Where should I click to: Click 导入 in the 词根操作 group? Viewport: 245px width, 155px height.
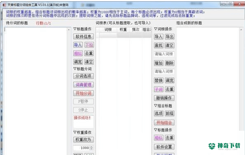pos(158,37)
